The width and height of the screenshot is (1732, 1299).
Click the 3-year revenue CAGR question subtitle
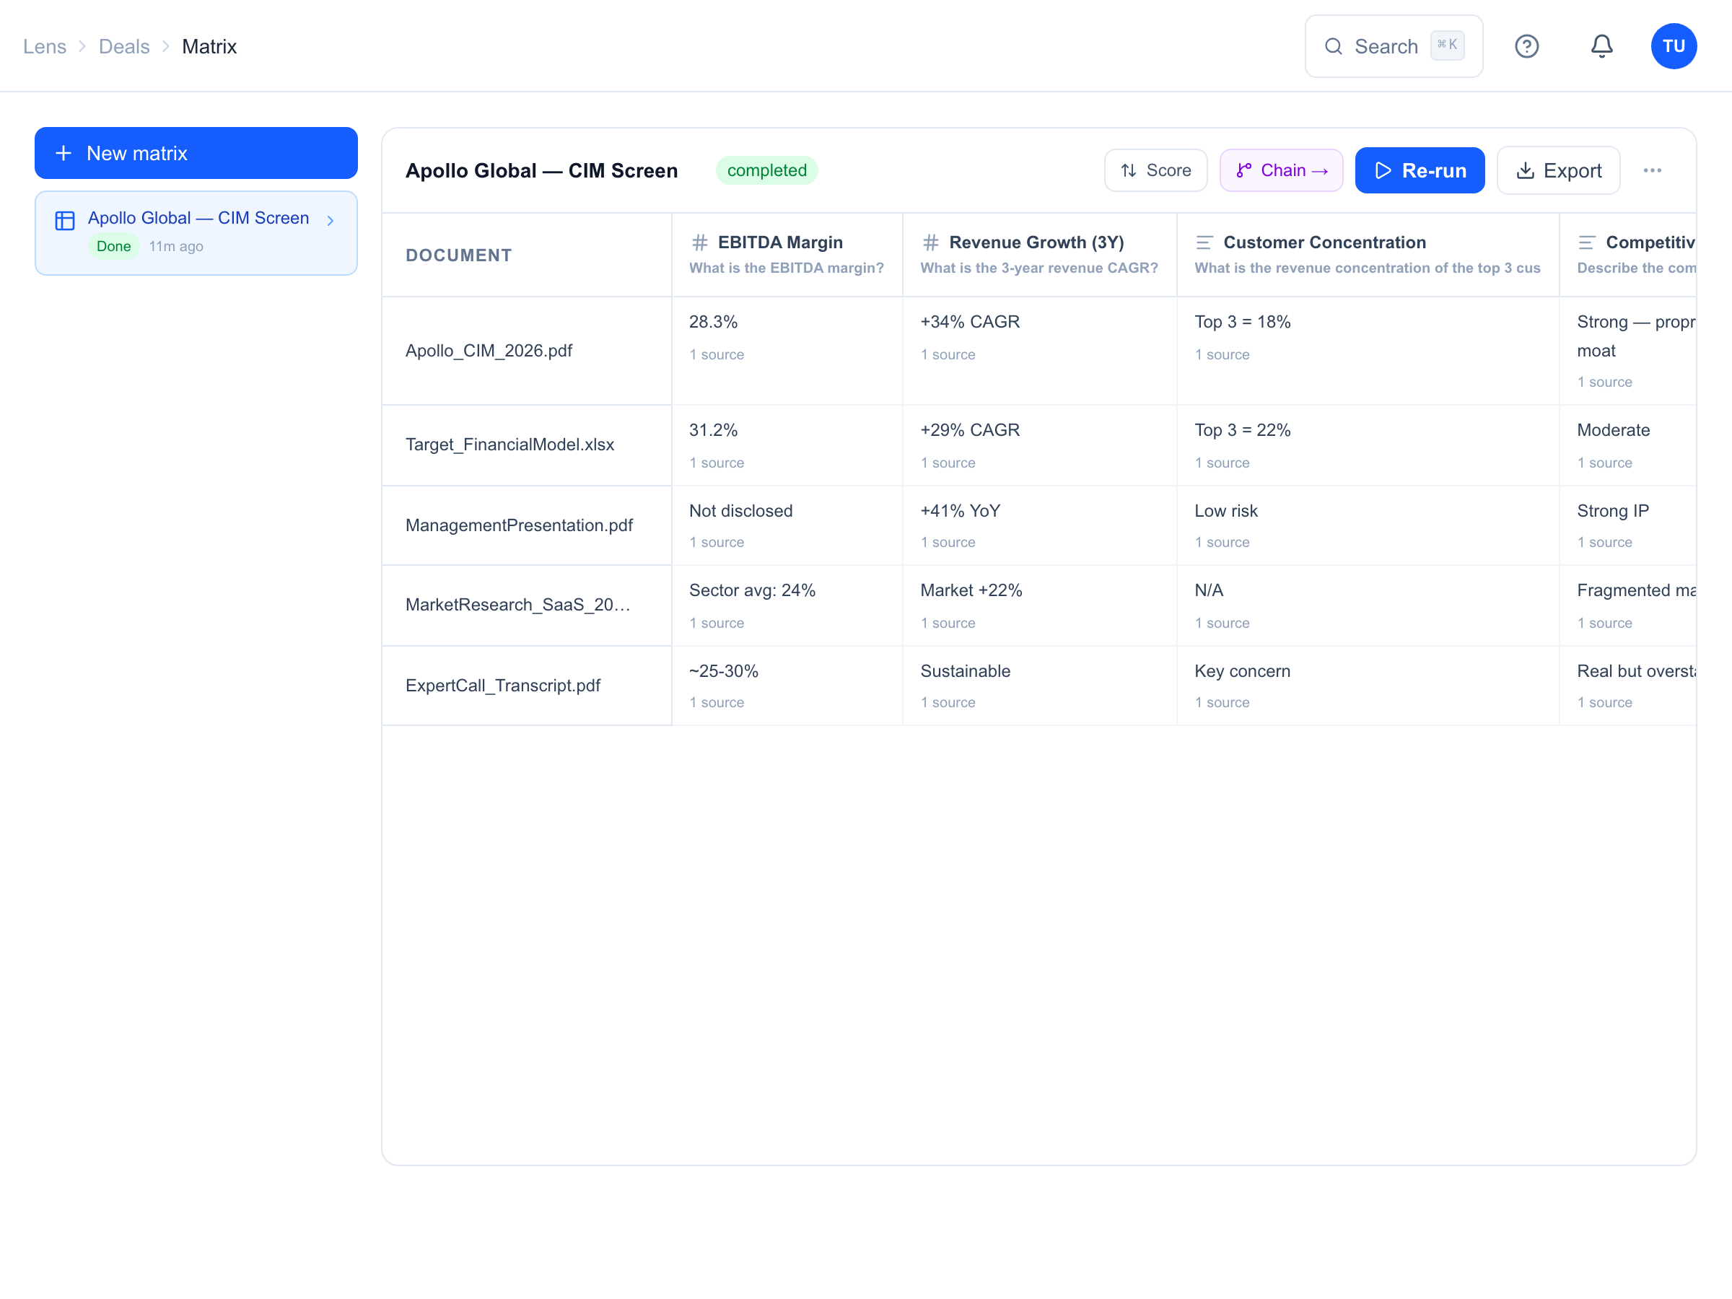point(1039,267)
